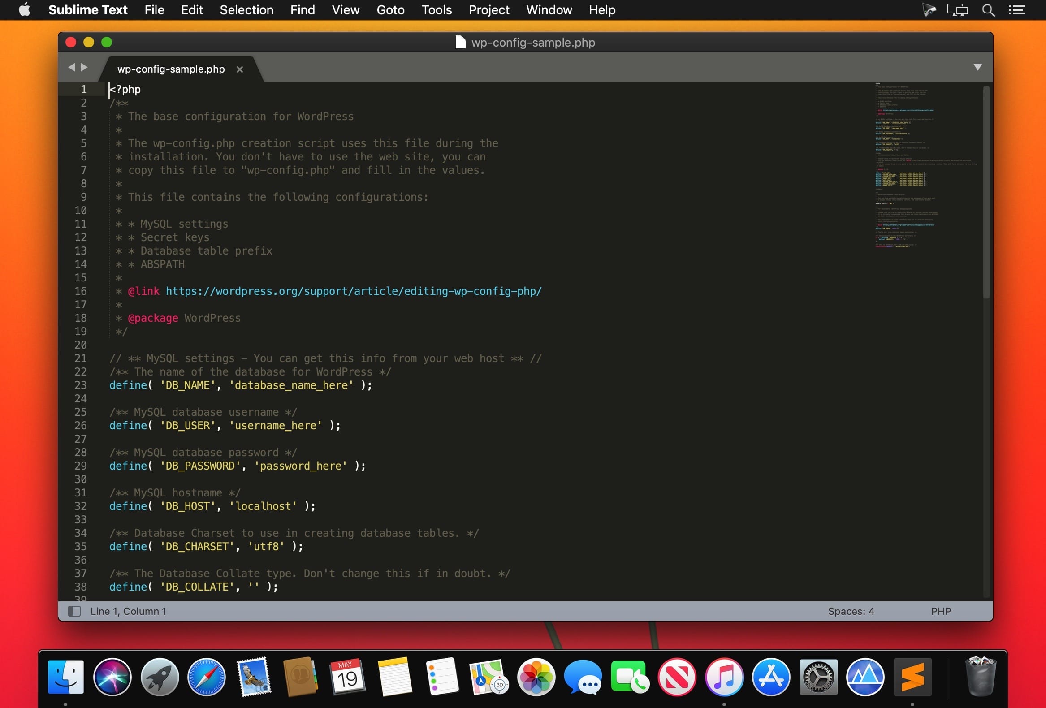Click the Spaces: 4 dropdown in status bar
Image resolution: width=1046 pixels, height=708 pixels.
click(851, 611)
